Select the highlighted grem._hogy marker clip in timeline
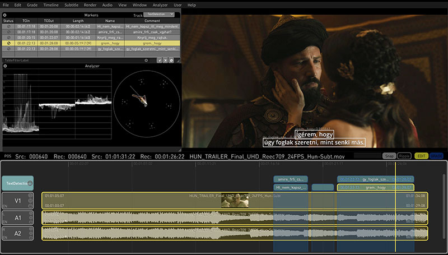This screenshot has width=448, height=255. [375, 188]
